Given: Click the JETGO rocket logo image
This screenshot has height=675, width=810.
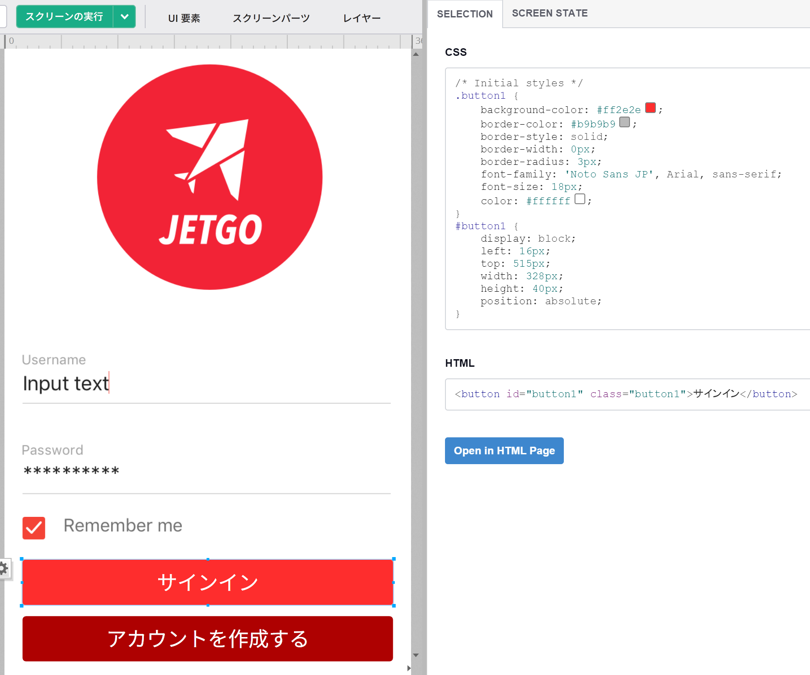Looking at the screenshot, I should click(210, 177).
